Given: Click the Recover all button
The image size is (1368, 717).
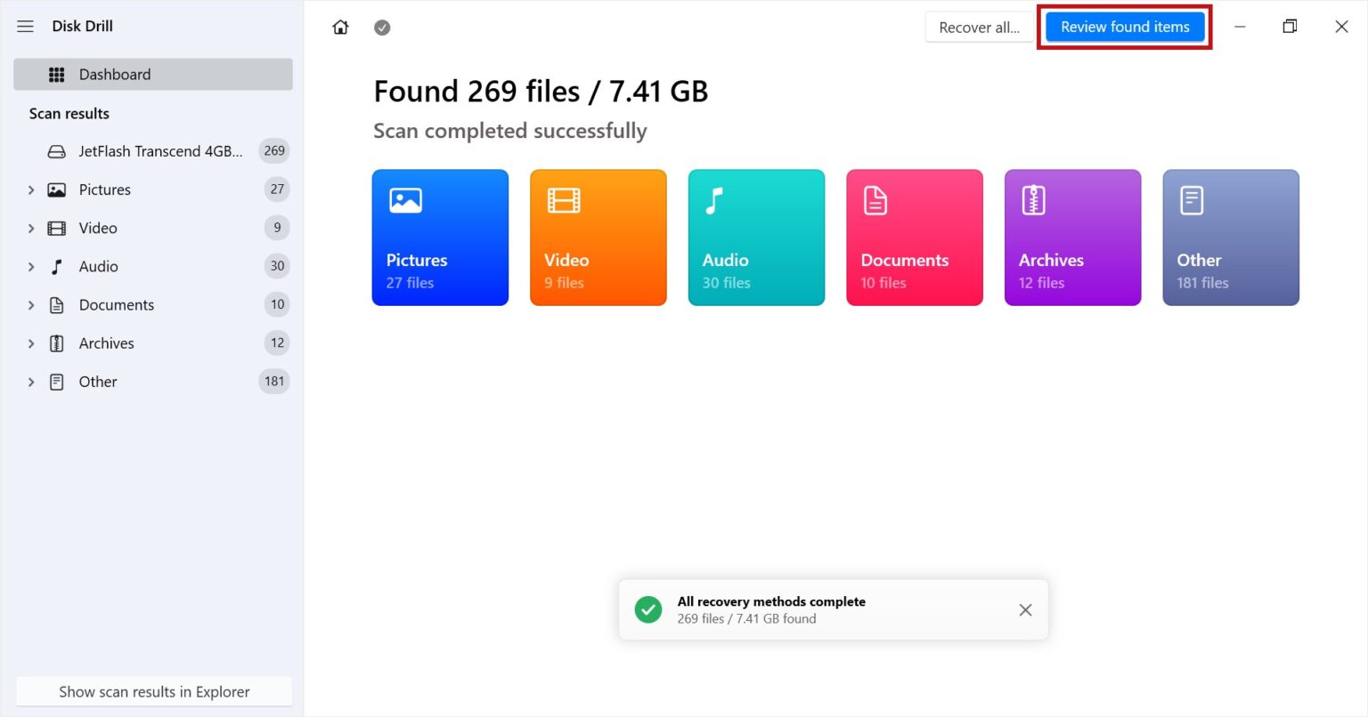Looking at the screenshot, I should [x=979, y=27].
